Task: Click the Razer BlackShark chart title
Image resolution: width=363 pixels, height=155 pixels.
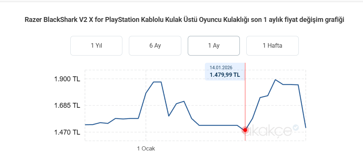Action: [x=185, y=20]
